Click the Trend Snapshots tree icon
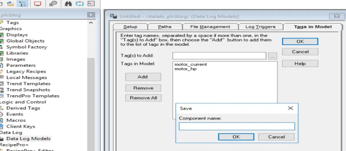The height and width of the screenshot is (151, 346). pyautogui.click(x=2, y=90)
